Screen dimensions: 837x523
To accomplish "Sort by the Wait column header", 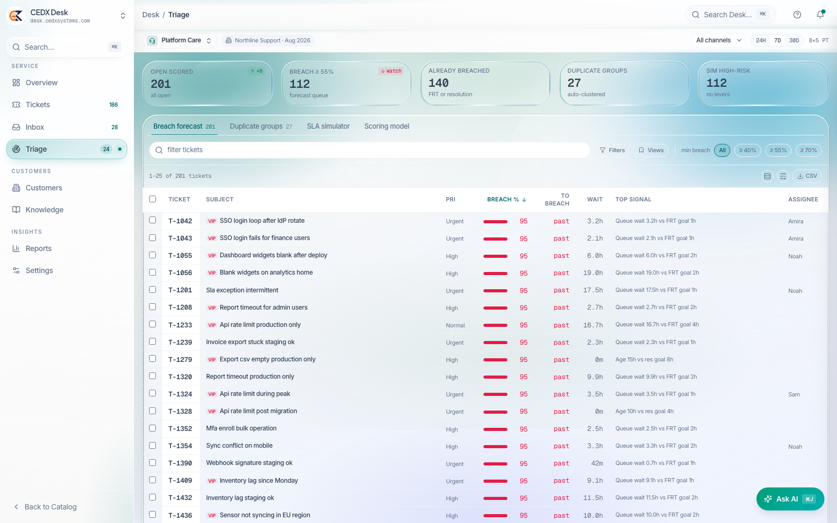I will coord(595,200).
